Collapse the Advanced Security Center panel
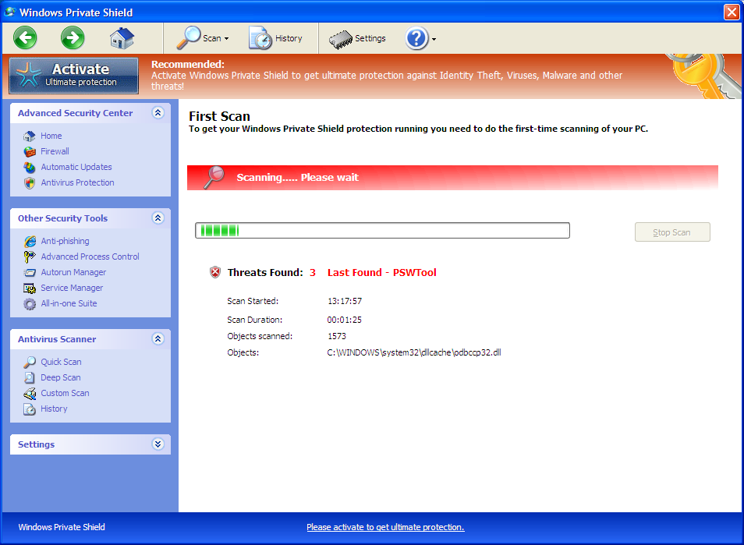 click(x=158, y=112)
